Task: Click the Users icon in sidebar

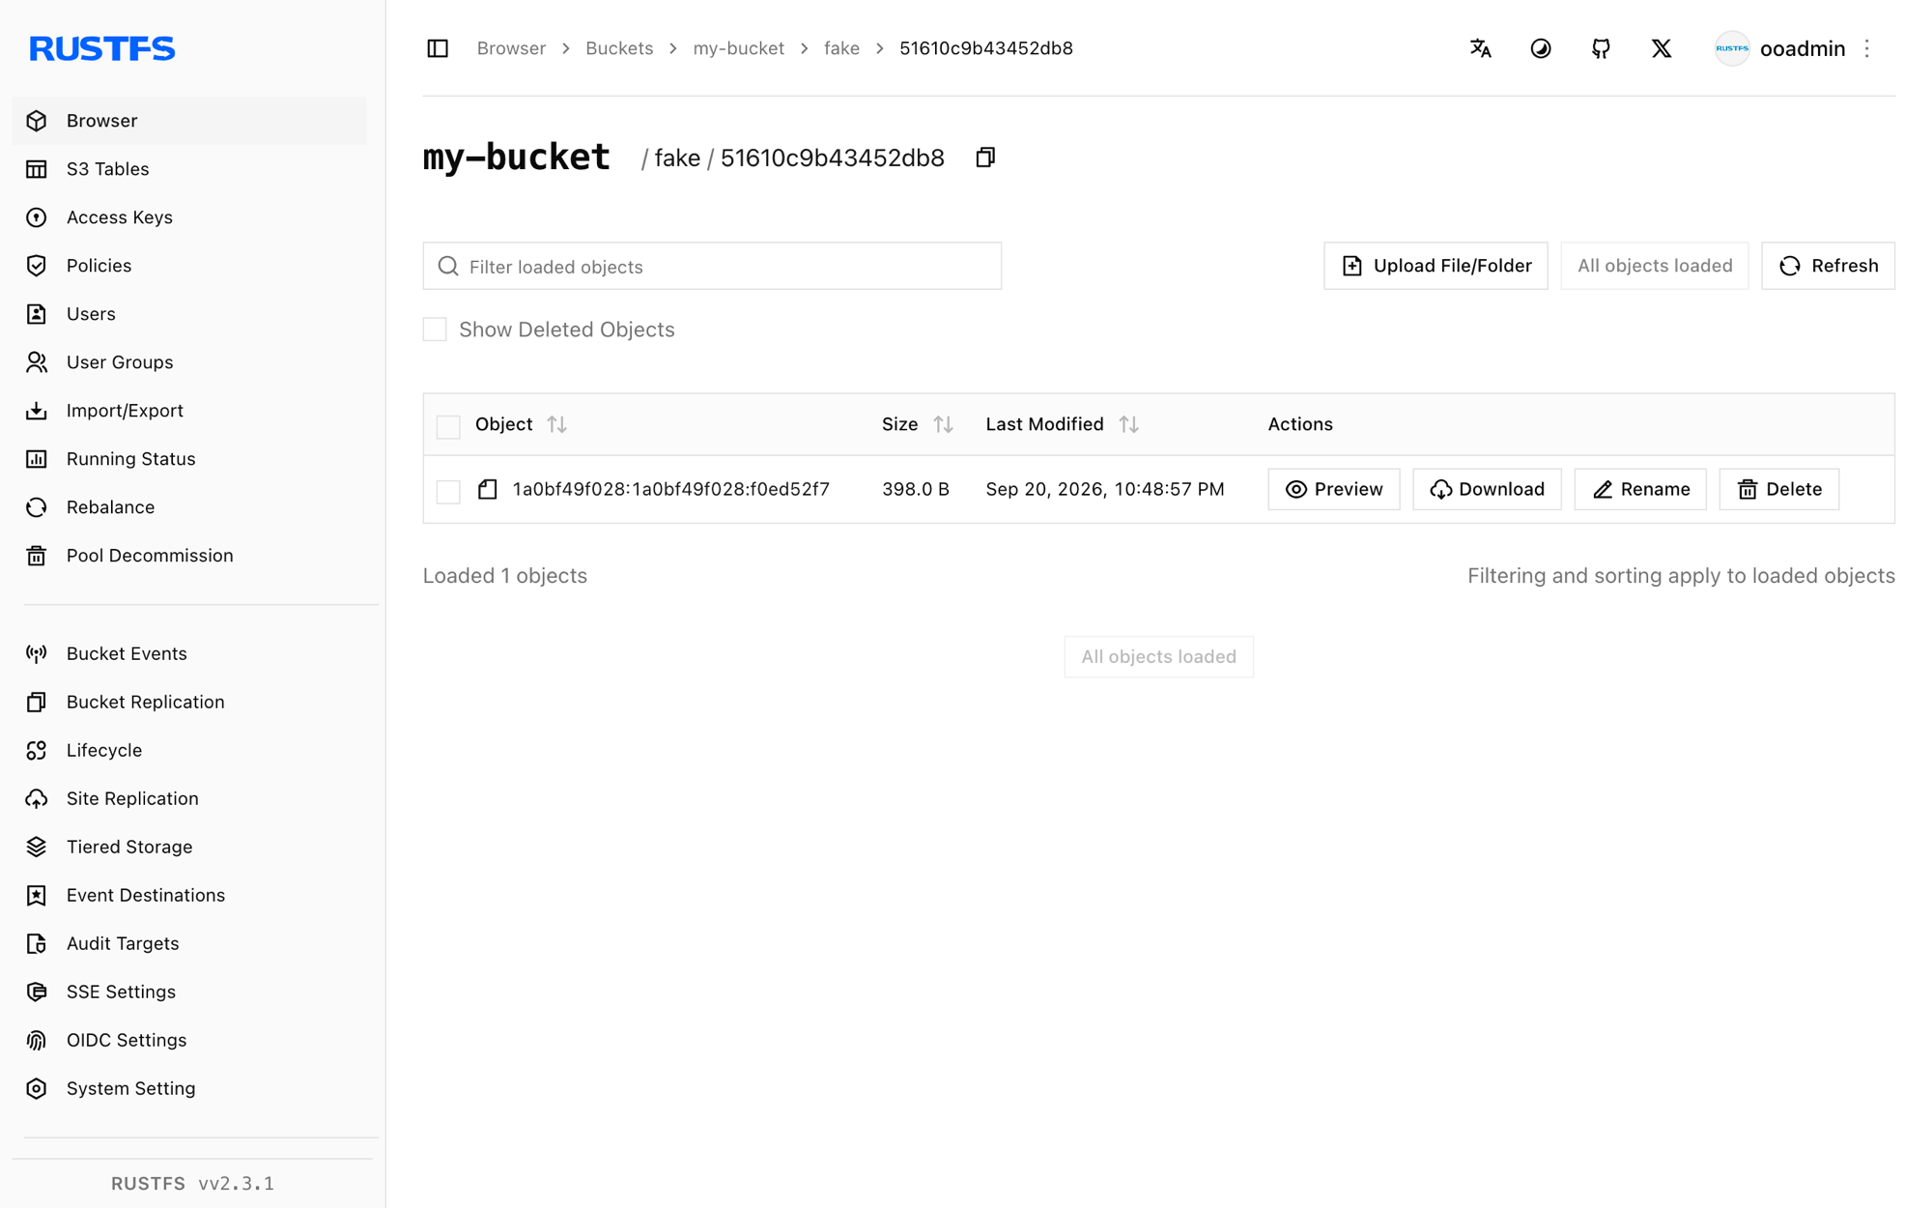Action: pyautogui.click(x=37, y=314)
